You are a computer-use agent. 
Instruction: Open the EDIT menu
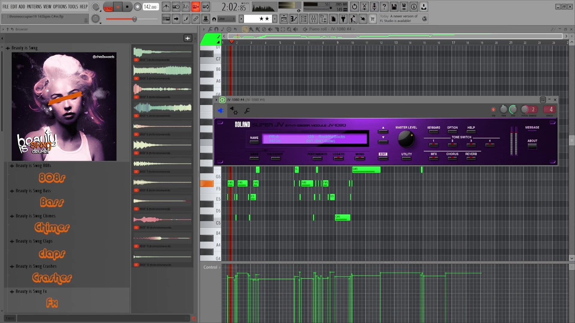14,7
